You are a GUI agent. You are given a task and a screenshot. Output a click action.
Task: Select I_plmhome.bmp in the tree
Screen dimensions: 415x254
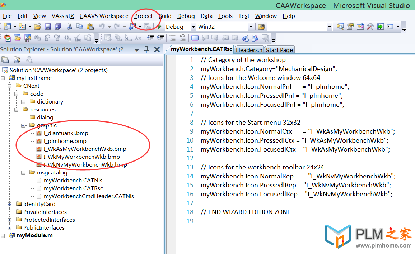click(65, 141)
